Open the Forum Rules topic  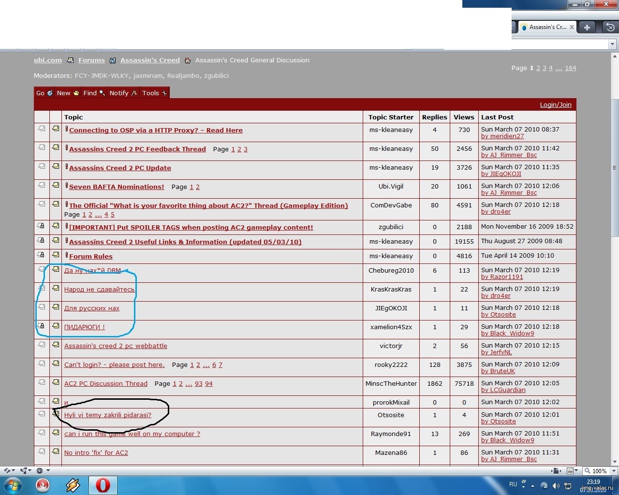(x=91, y=256)
